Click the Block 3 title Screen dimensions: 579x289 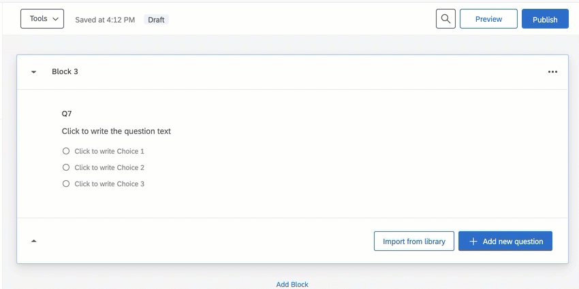click(x=65, y=71)
